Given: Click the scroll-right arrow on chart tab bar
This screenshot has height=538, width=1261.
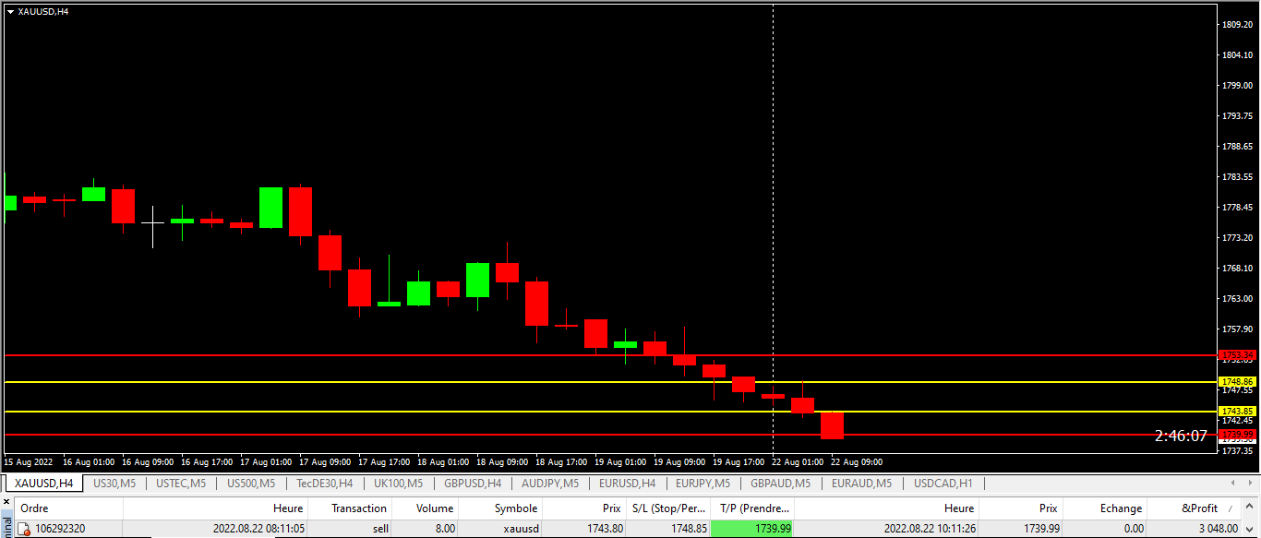Looking at the screenshot, I should tap(1248, 483).
